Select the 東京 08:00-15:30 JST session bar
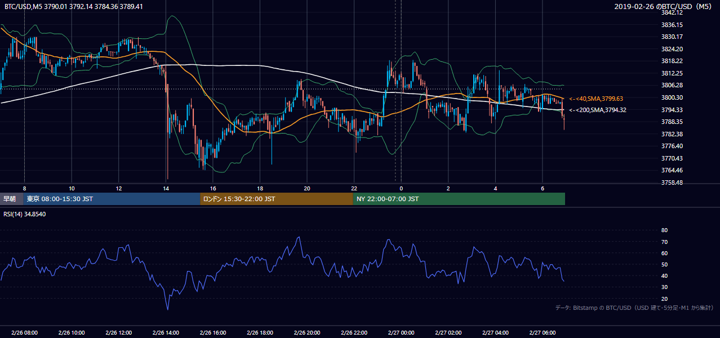 [112, 199]
